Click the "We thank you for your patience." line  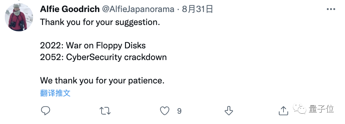102,81
